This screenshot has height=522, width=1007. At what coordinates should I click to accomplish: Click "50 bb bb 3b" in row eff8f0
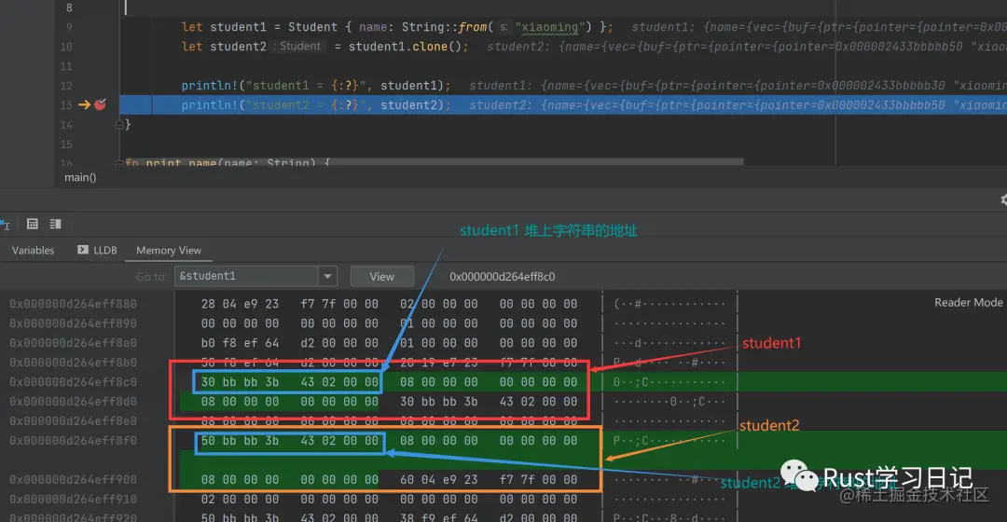[x=240, y=441]
